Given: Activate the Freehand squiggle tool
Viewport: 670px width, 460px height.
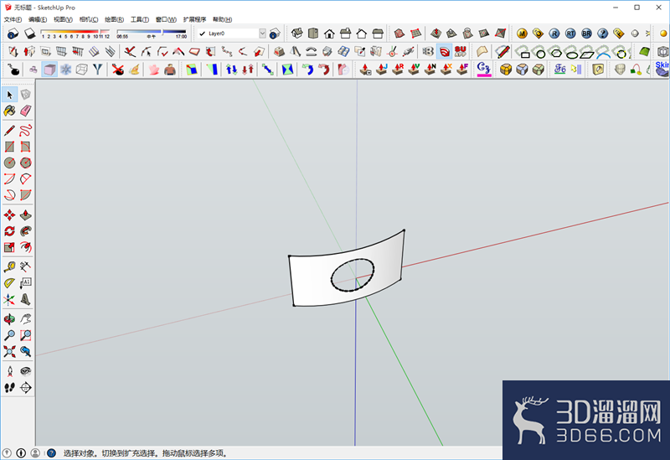Looking at the screenshot, I should click(26, 131).
